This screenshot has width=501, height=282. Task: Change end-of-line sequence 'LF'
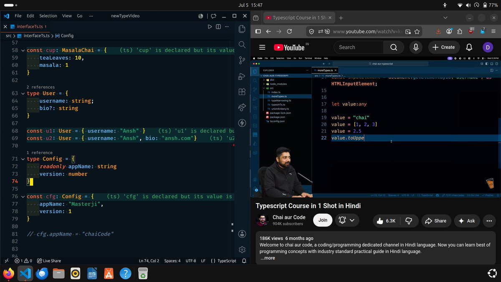pos(203,261)
